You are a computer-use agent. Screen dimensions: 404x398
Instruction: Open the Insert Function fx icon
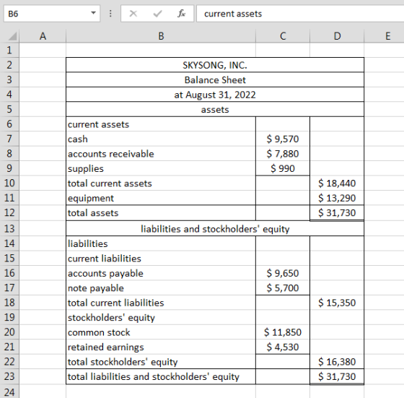[181, 14]
